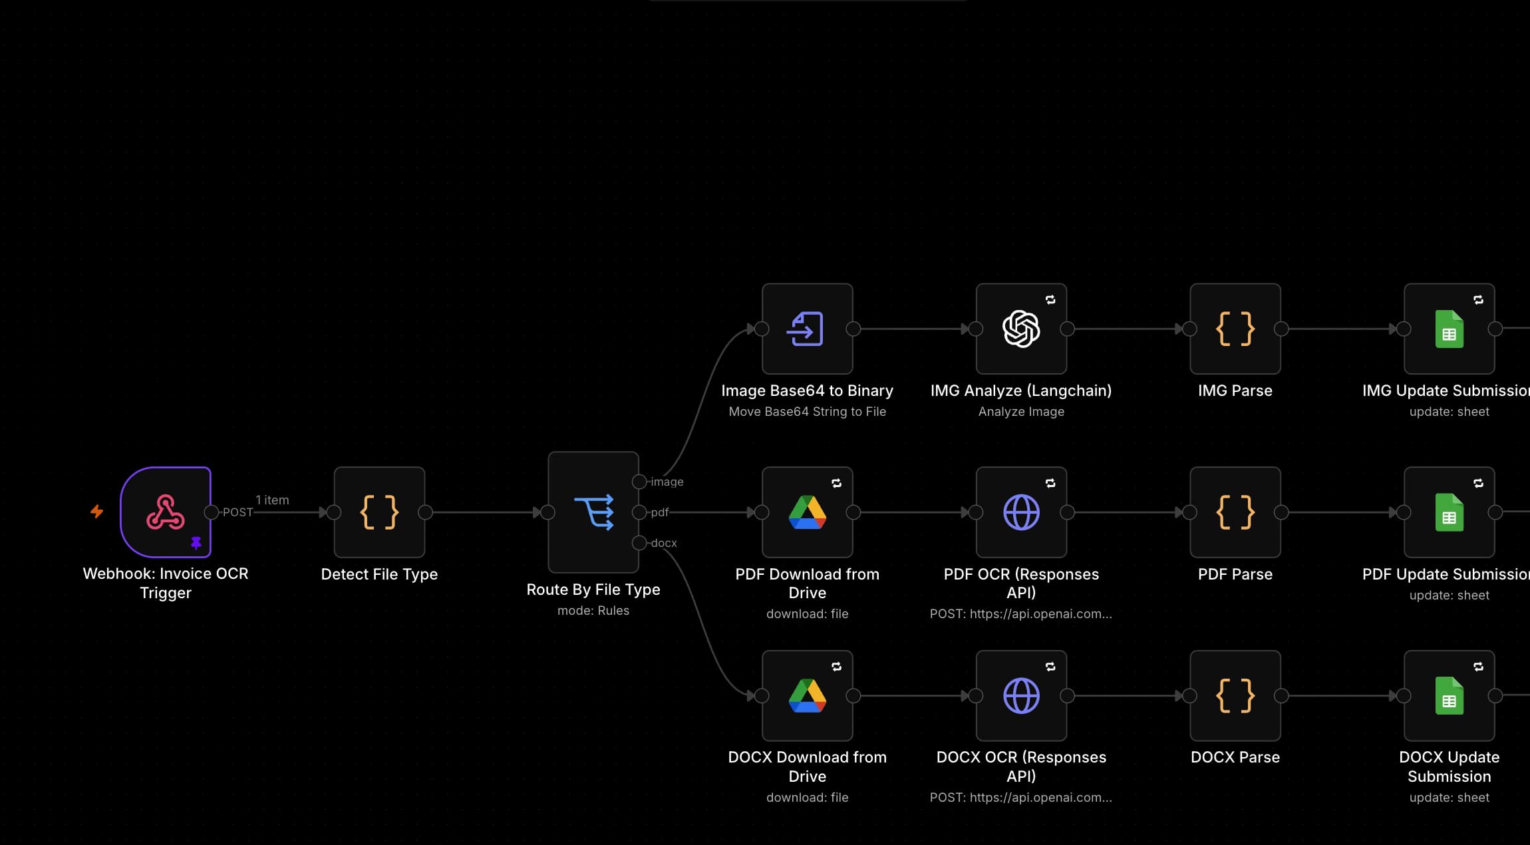
Task: Click the image output connector of Route node
Action: click(639, 482)
